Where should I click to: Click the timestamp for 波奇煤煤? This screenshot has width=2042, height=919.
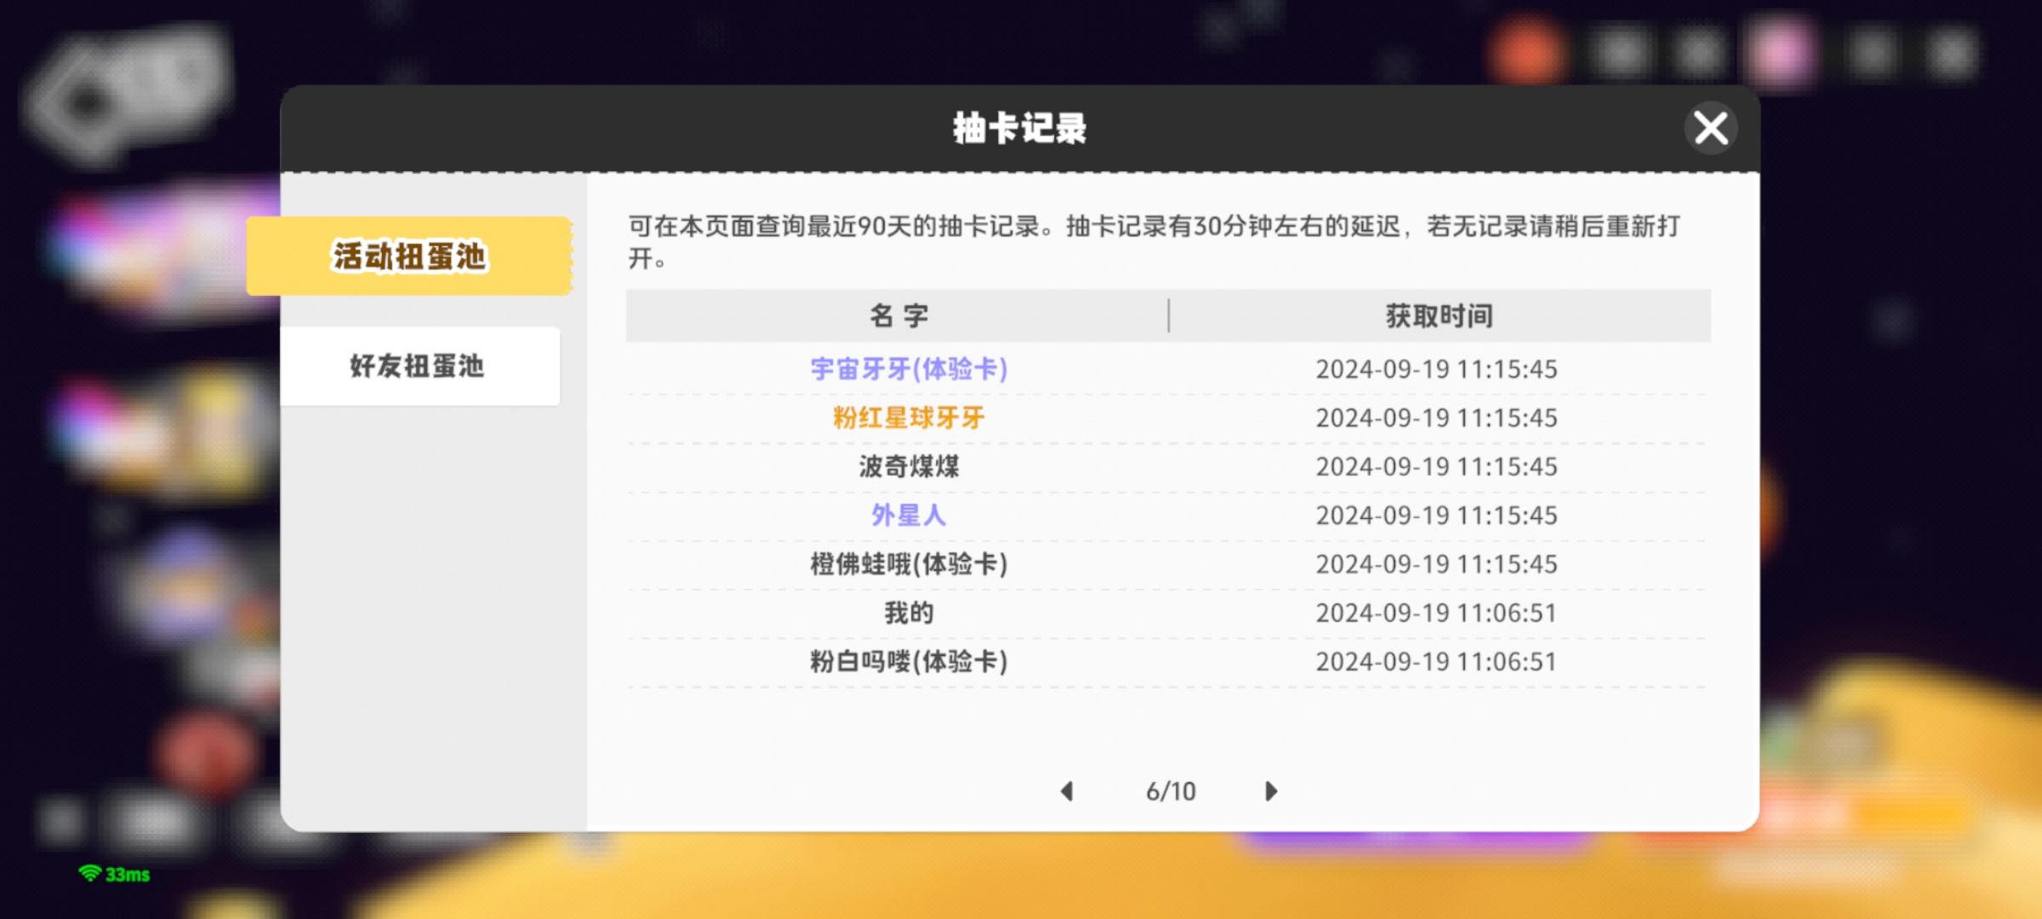pyautogui.click(x=1436, y=466)
